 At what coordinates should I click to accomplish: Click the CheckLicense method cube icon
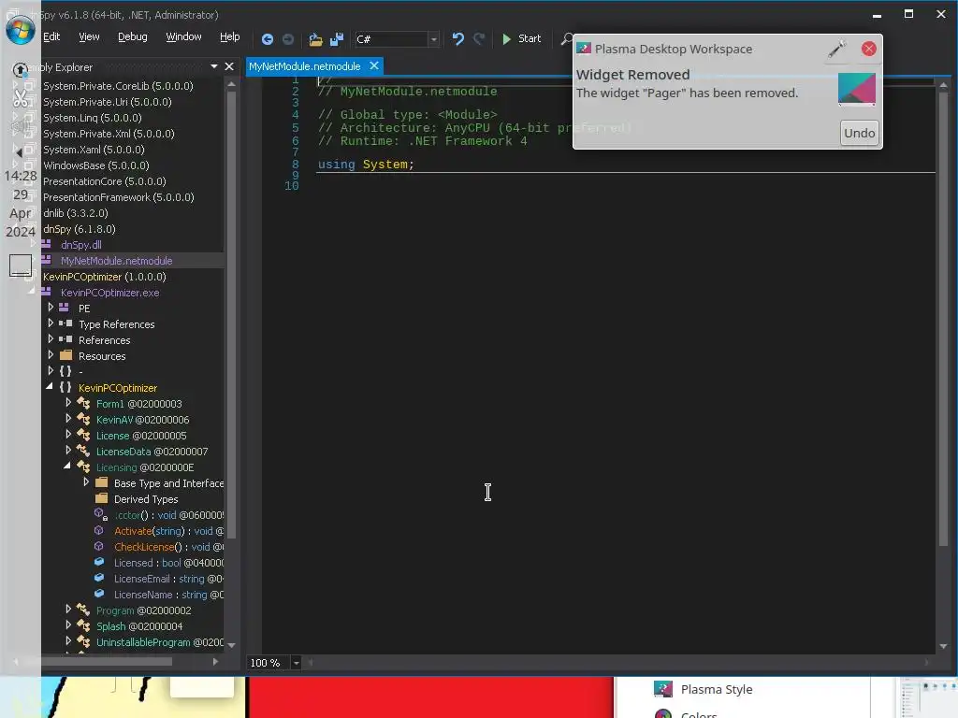[x=99, y=546]
